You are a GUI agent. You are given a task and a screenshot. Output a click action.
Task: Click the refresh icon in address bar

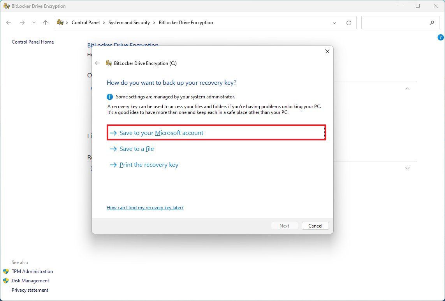coord(348,23)
